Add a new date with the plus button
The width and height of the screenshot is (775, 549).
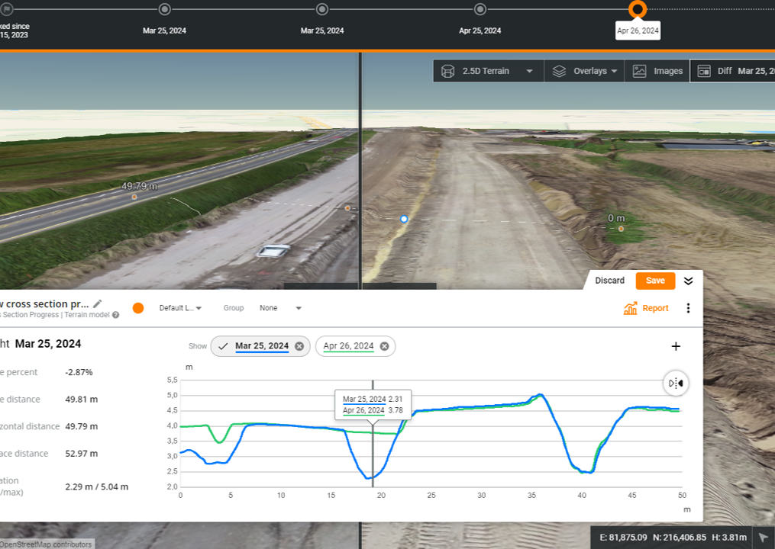(x=675, y=346)
